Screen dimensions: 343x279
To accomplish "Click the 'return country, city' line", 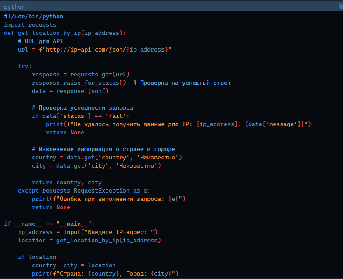I will point(67,183).
